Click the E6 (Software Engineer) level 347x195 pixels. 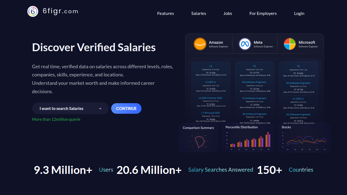click(x=254, y=114)
